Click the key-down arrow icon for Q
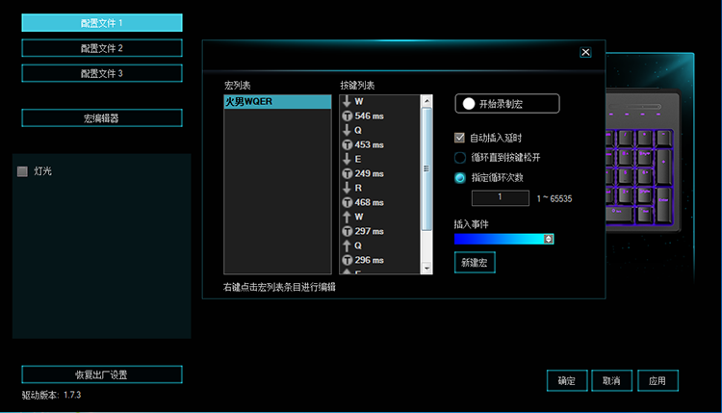This screenshot has height=413, width=722. [347, 130]
